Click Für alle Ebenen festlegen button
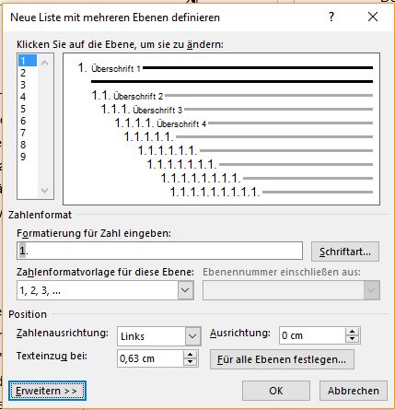 pos(282,359)
